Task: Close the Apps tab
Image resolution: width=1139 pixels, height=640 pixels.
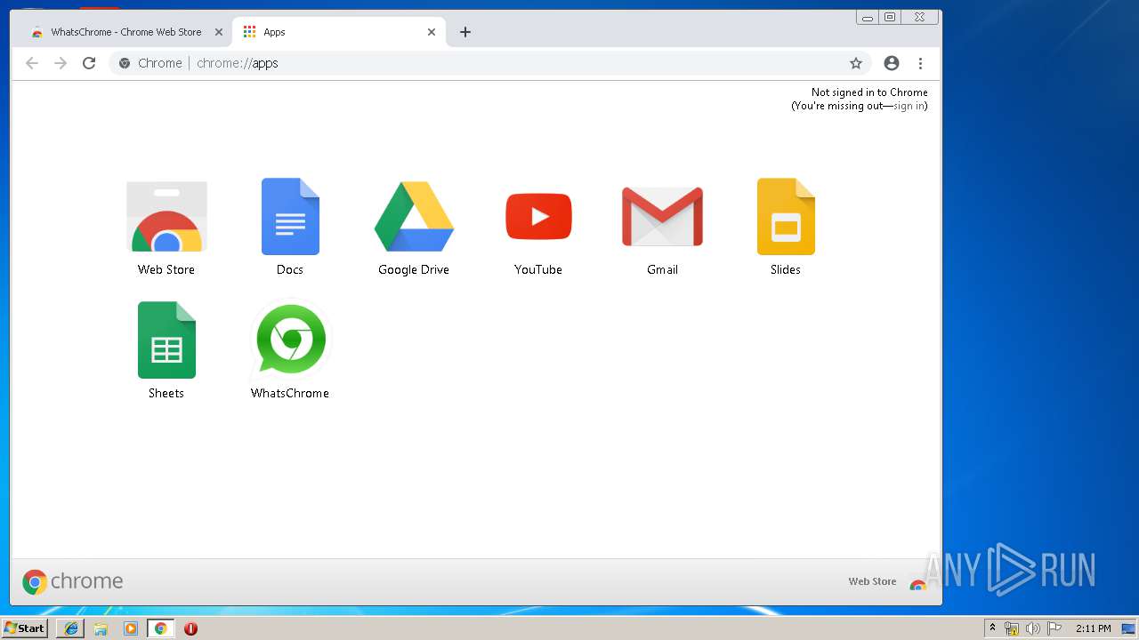Action: point(432,32)
